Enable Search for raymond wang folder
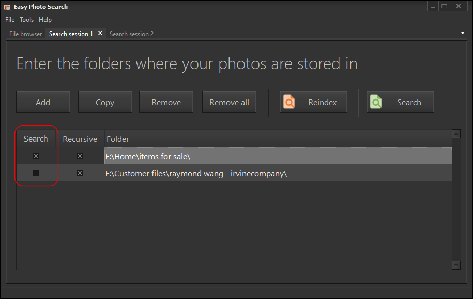473x299 pixels. tap(36, 173)
